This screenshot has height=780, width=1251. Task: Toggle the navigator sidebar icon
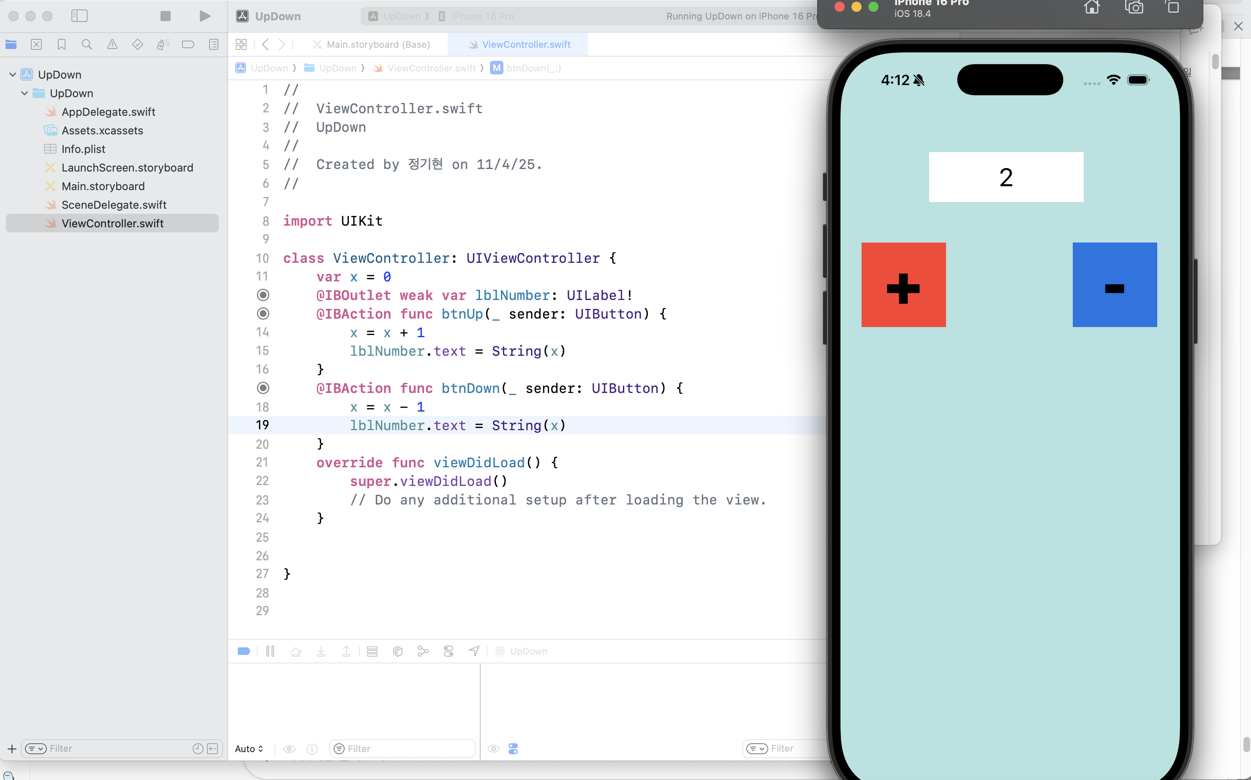79,16
